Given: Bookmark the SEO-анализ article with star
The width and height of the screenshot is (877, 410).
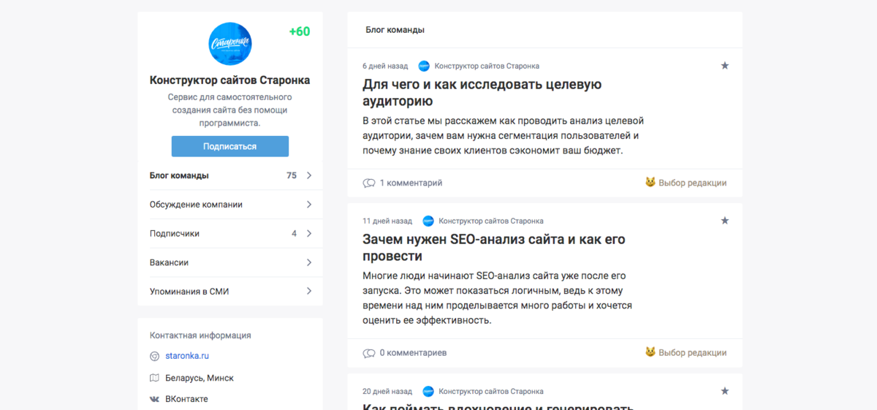Looking at the screenshot, I should (725, 221).
